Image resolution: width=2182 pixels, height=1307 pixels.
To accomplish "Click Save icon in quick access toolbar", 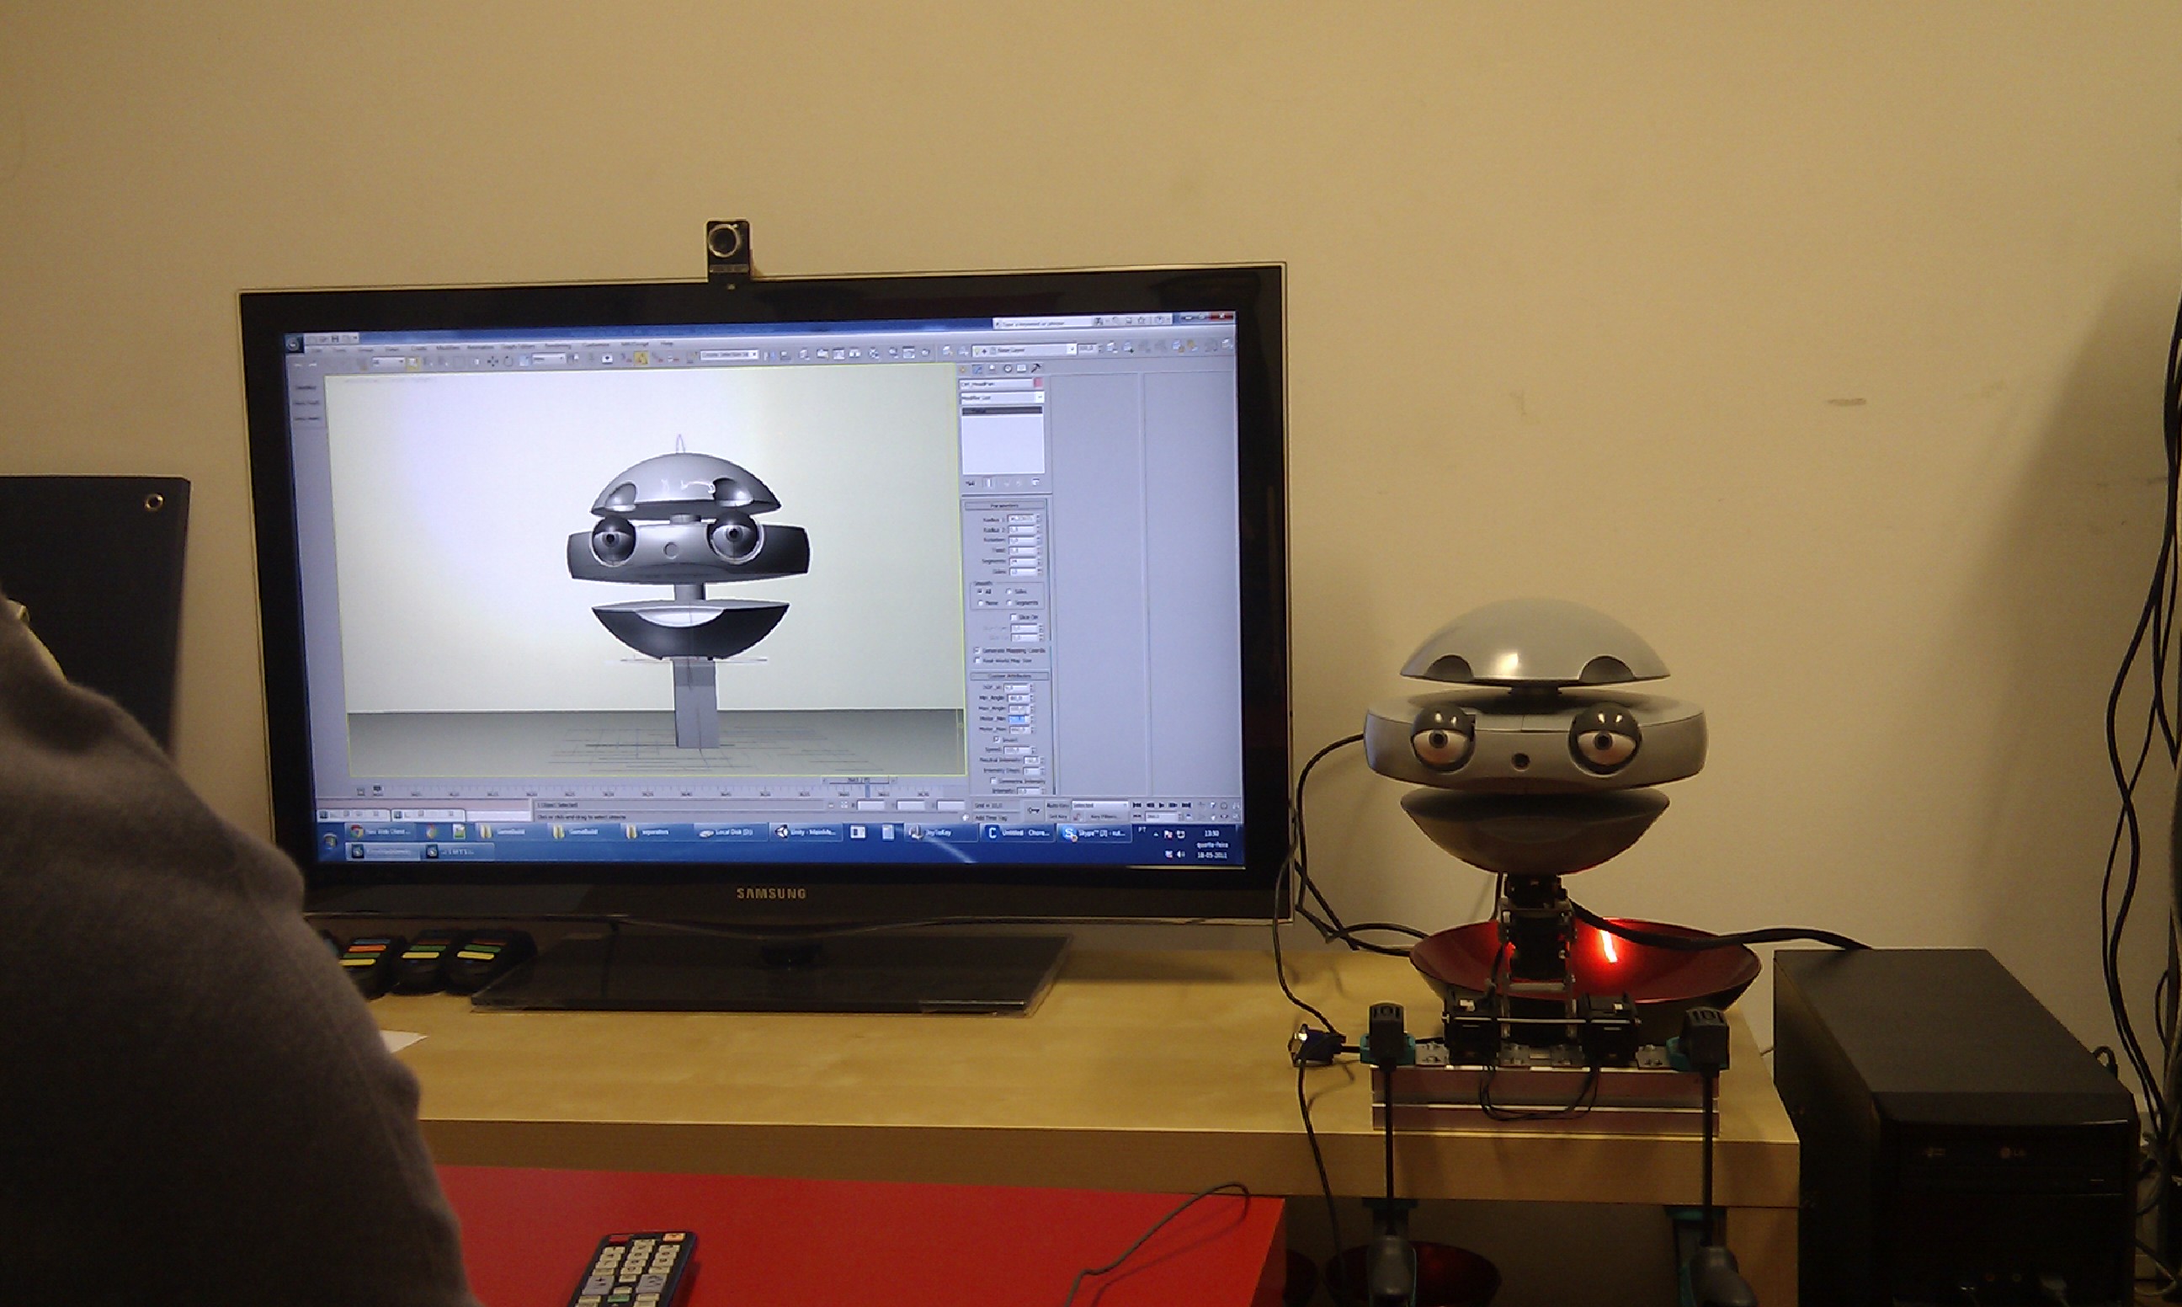I will pos(335,339).
